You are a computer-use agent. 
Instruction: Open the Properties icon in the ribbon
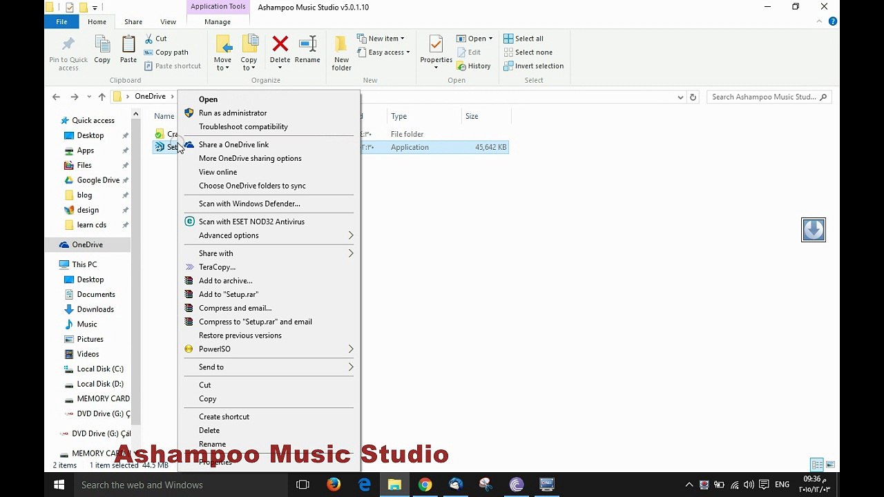[436, 44]
